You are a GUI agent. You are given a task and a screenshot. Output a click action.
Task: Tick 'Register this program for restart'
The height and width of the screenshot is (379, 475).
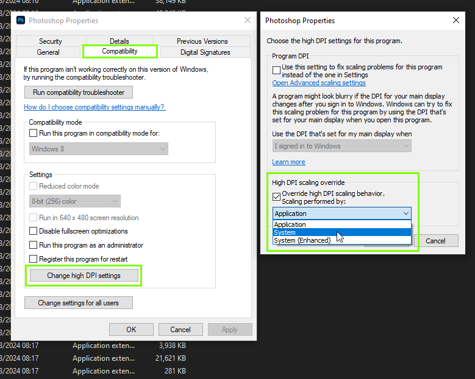pyautogui.click(x=34, y=259)
